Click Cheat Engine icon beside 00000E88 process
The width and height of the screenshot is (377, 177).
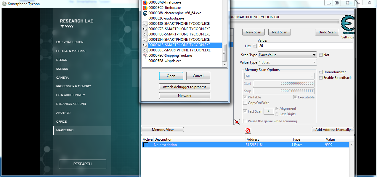click(x=145, y=13)
